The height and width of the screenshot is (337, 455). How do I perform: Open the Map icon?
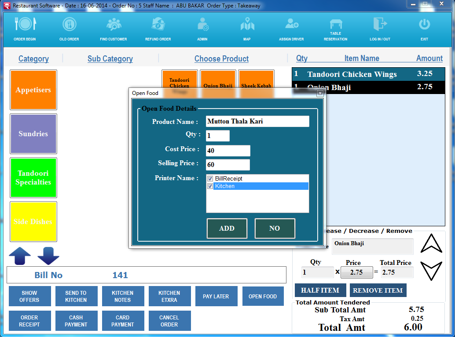247,25
